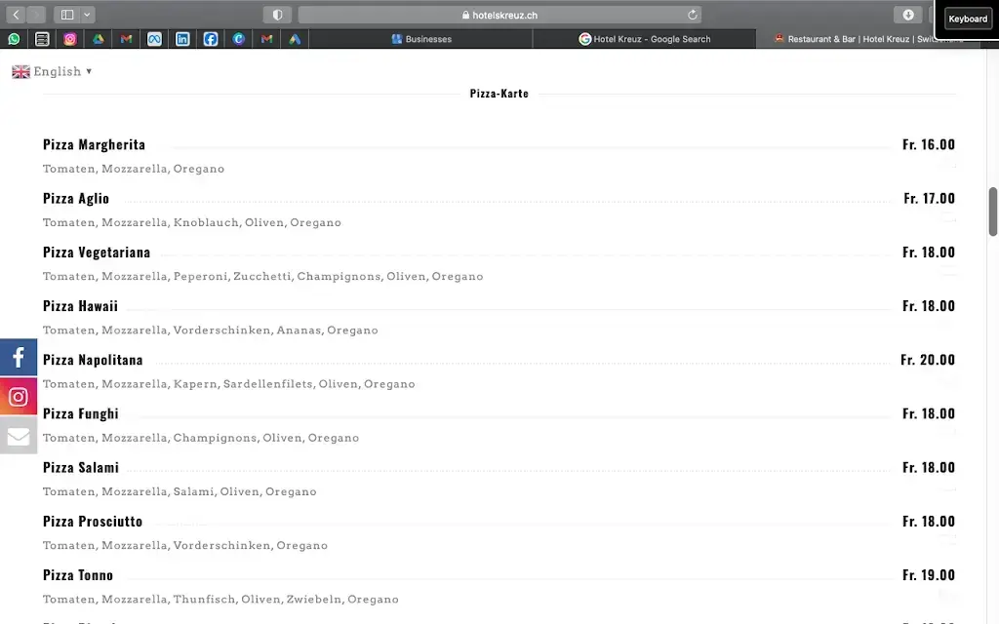Show Safari downloads list
Viewport: 999px width, 624px height.
[908, 15]
